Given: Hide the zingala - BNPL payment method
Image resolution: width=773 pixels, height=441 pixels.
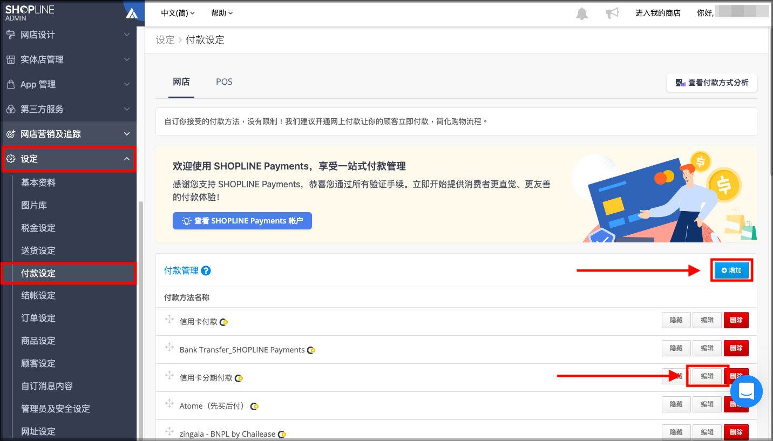Looking at the screenshot, I should (676, 432).
